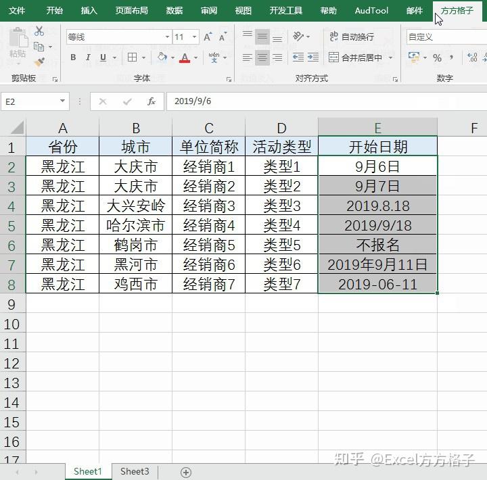Viewport: 487px width, 480px height.
Task: Expand the underline style dropdown arrow
Action: (114, 57)
